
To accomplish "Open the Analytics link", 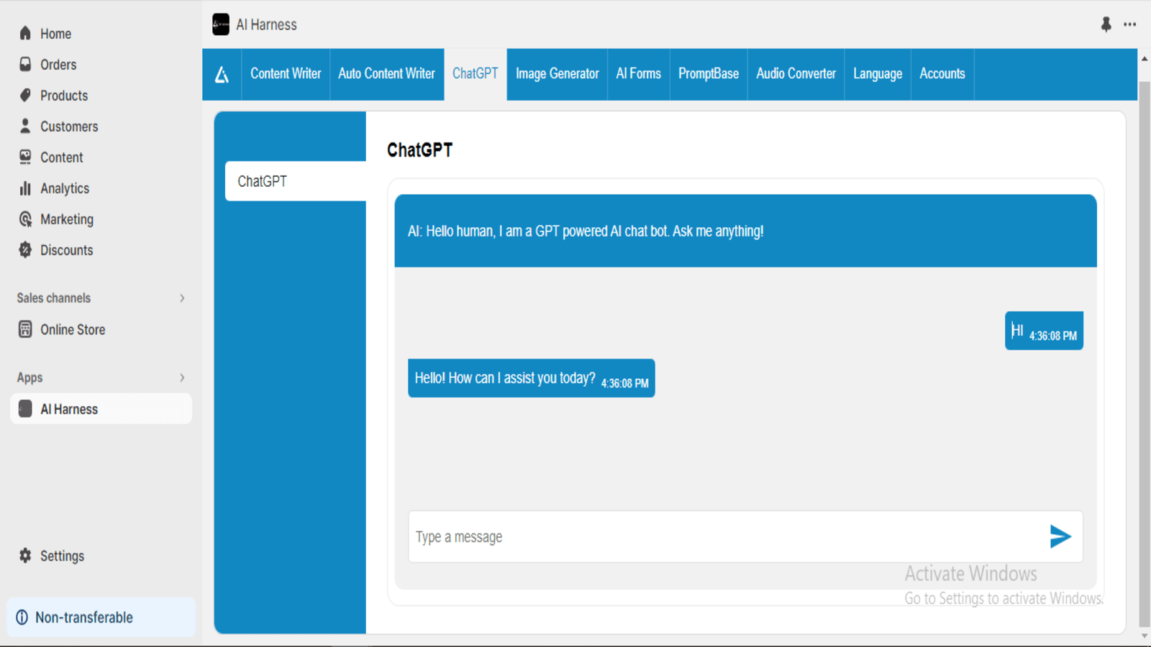I will (65, 188).
